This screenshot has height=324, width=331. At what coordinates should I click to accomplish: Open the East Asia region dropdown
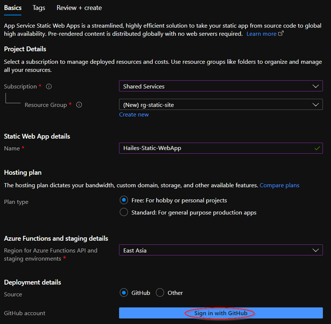(221, 250)
